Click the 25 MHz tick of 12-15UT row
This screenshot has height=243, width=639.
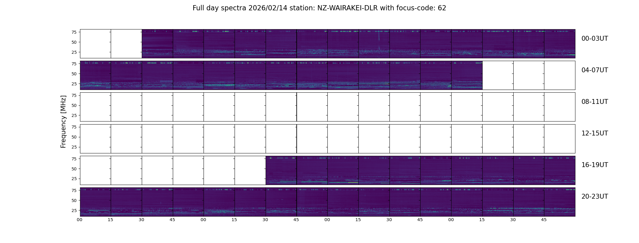tap(74, 147)
